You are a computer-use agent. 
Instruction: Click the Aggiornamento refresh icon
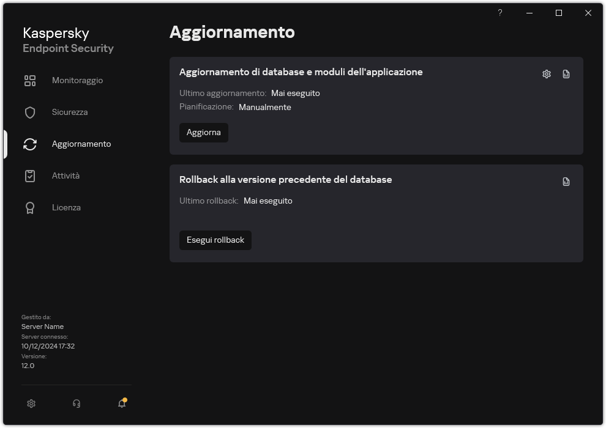click(x=29, y=144)
